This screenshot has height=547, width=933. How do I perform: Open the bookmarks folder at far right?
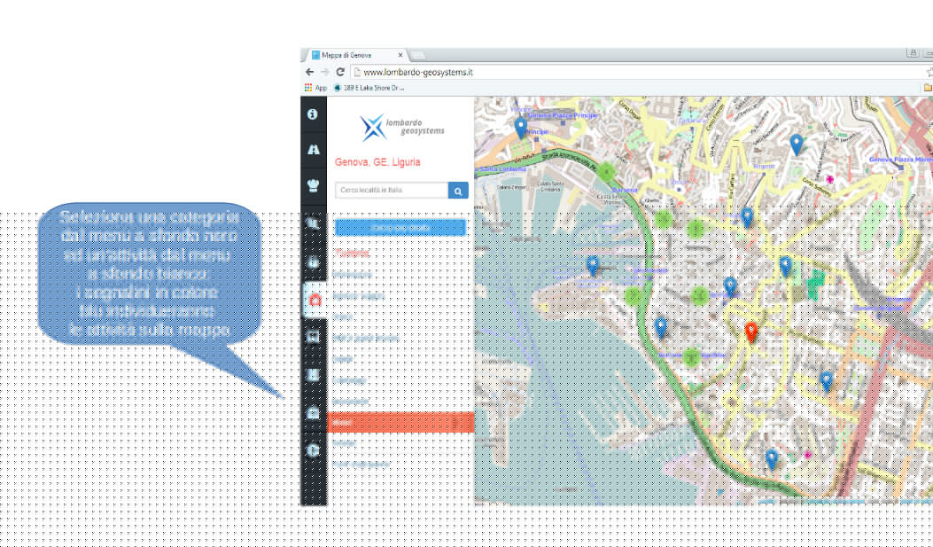click(928, 88)
